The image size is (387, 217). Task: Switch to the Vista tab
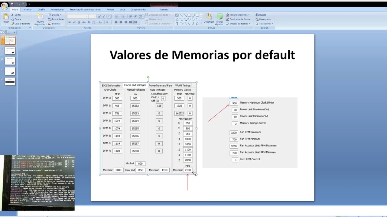[122, 9]
